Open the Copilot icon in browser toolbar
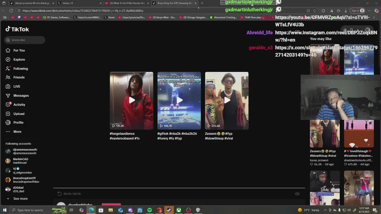This screenshot has height=214, width=381. click(x=377, y=11)
